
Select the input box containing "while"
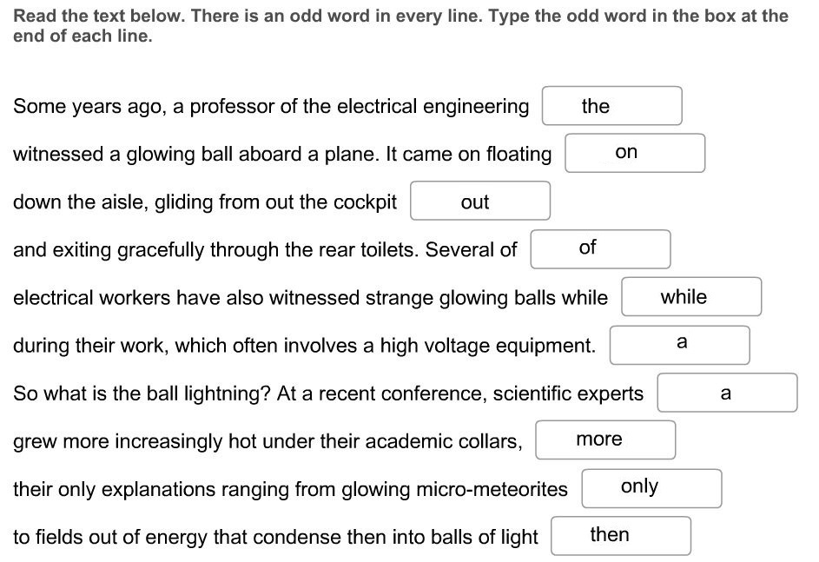691,297
